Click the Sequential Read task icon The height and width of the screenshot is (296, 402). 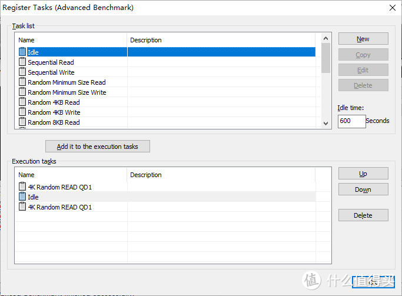(22, 62)
